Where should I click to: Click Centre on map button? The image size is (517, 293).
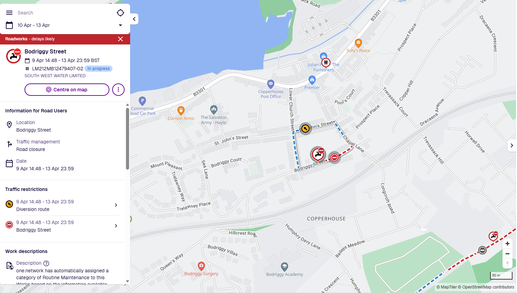tap(67, 90)
